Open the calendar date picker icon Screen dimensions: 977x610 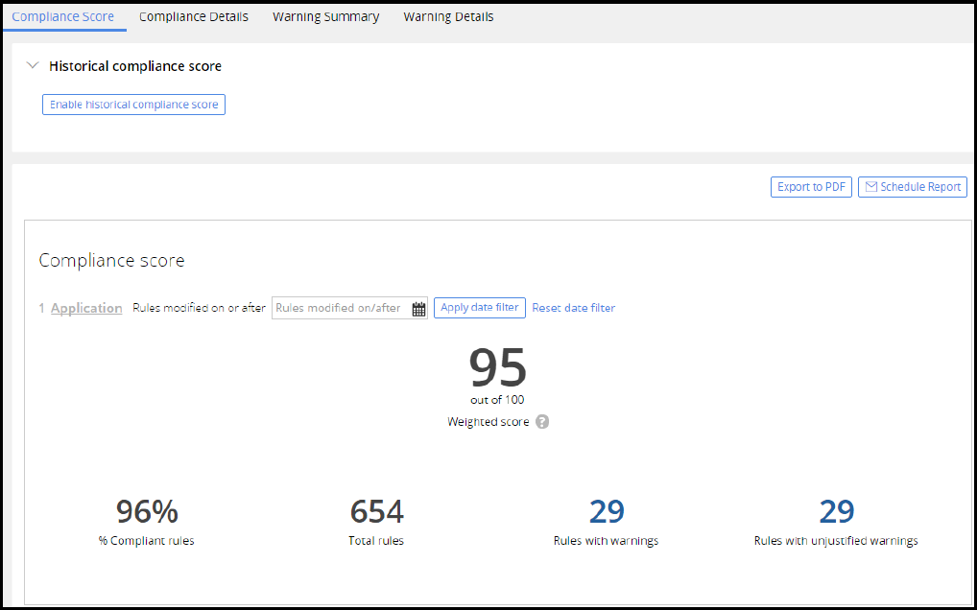pyautogui.click(x=418, y=309)
